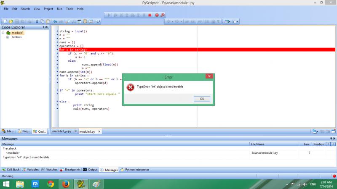Switch to Output tab

(x=90, y=170)
